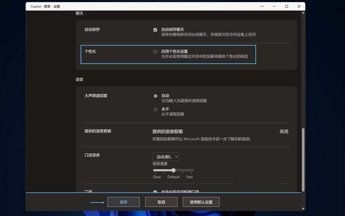
Task: Open the three-dot more options menu
Action: 262,6
